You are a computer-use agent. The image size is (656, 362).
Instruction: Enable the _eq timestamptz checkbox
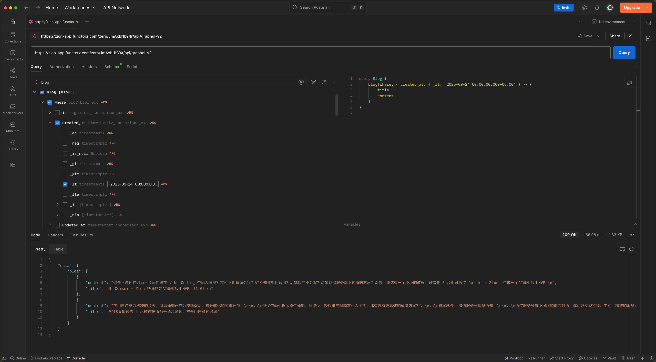coord(65,133)
